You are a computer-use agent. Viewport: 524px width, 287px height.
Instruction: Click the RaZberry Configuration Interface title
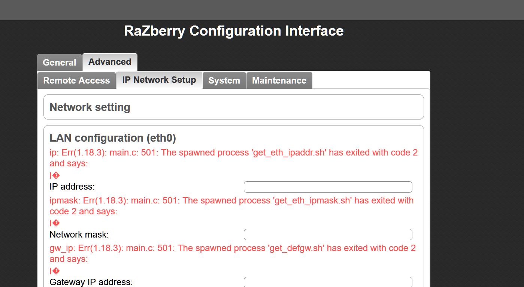[234, 31]
